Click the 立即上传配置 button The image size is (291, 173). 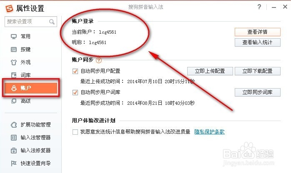coord(210,71)
